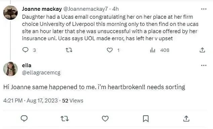Viewport: 213px width, 129px height.
Task: Reply to Joanne mackay's tweet
Action: [x=25, y=50]
